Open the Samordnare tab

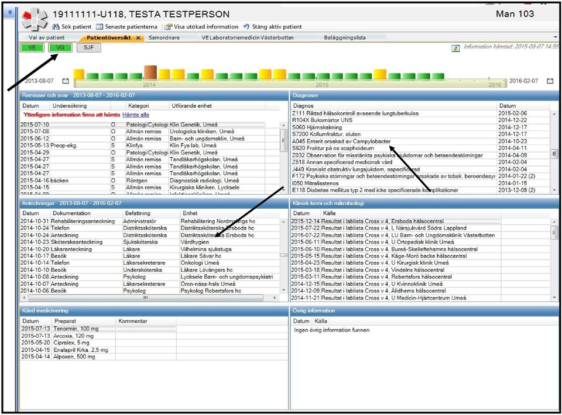164,37
